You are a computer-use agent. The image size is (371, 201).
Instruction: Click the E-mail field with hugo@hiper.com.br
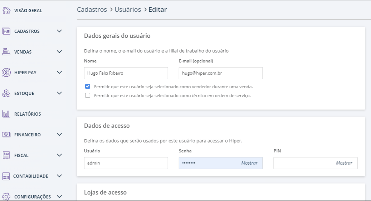point(221,73)
